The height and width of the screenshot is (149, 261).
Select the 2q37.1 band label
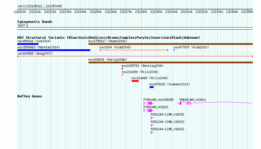[x=23, y=25]
